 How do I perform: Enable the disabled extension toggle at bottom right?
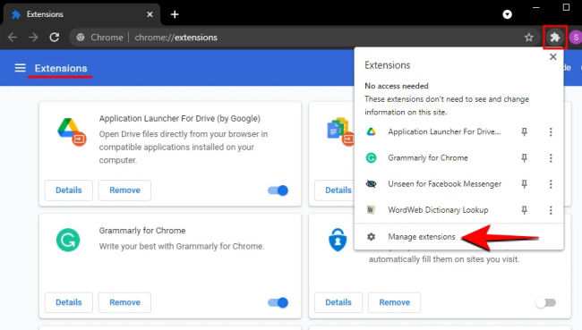pyautogui.click(x=545, y=302)
